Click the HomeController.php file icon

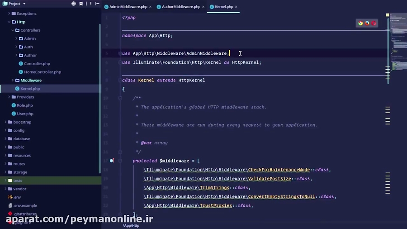tap(21, 72)
